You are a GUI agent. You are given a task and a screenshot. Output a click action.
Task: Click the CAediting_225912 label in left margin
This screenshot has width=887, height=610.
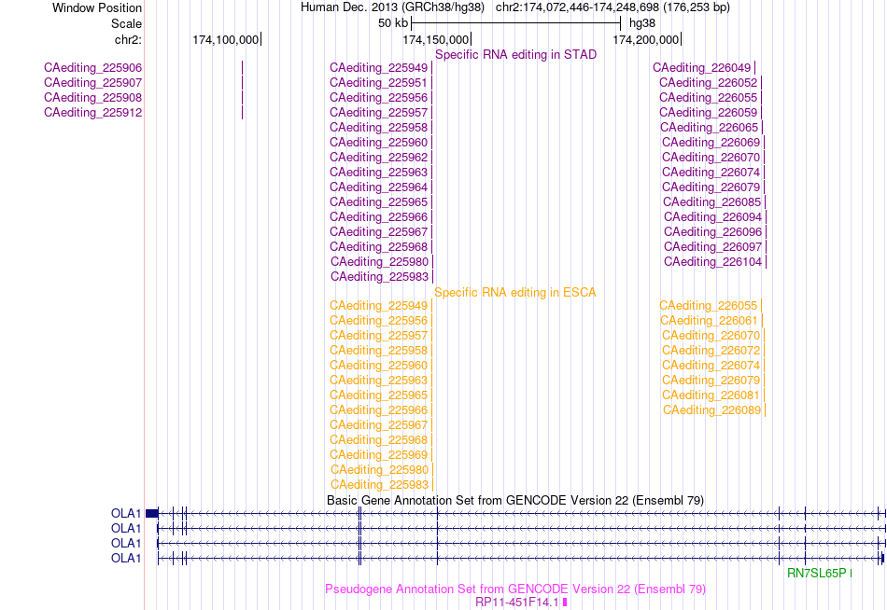pos(92,113)
